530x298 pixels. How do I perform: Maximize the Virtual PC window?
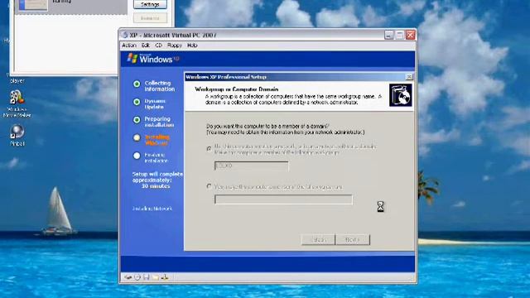click(x=399, y=35)
